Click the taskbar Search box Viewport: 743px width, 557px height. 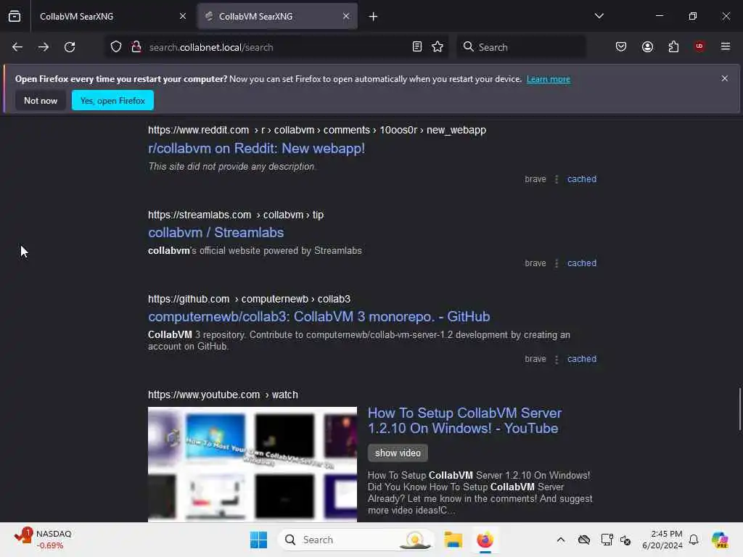click(356, 540)
